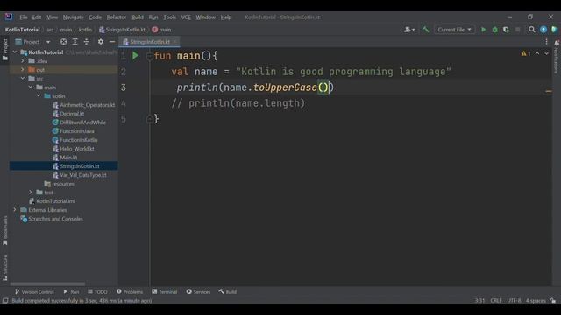Click UTF-8 encoding in status bar

[514, 301]
